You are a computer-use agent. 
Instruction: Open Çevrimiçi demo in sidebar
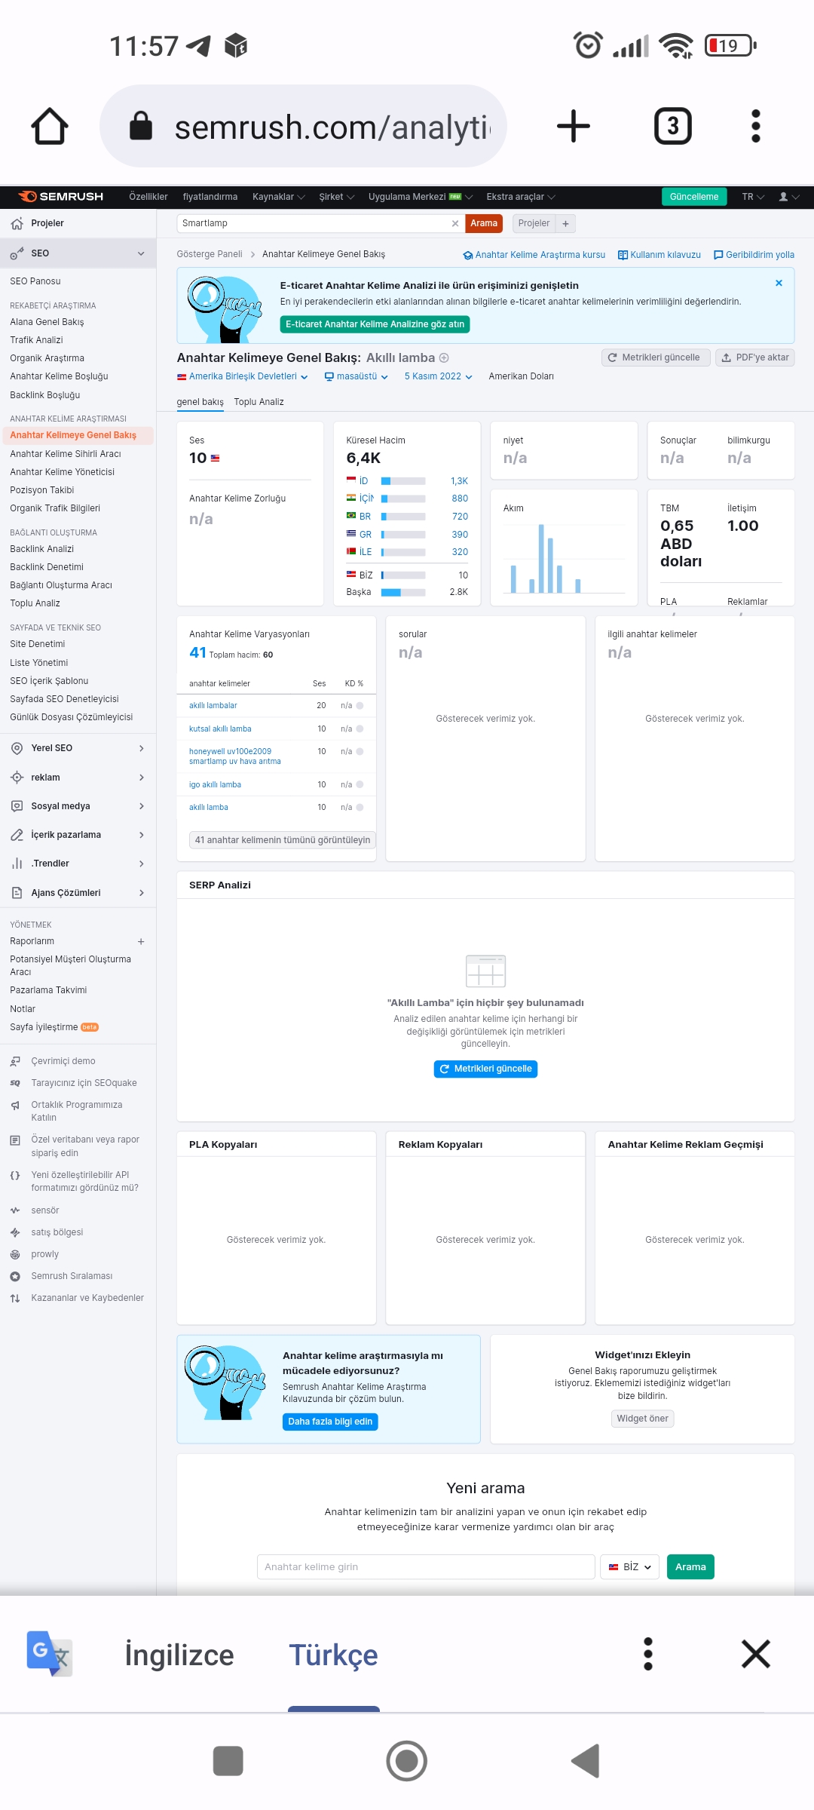coord(63,1061)
